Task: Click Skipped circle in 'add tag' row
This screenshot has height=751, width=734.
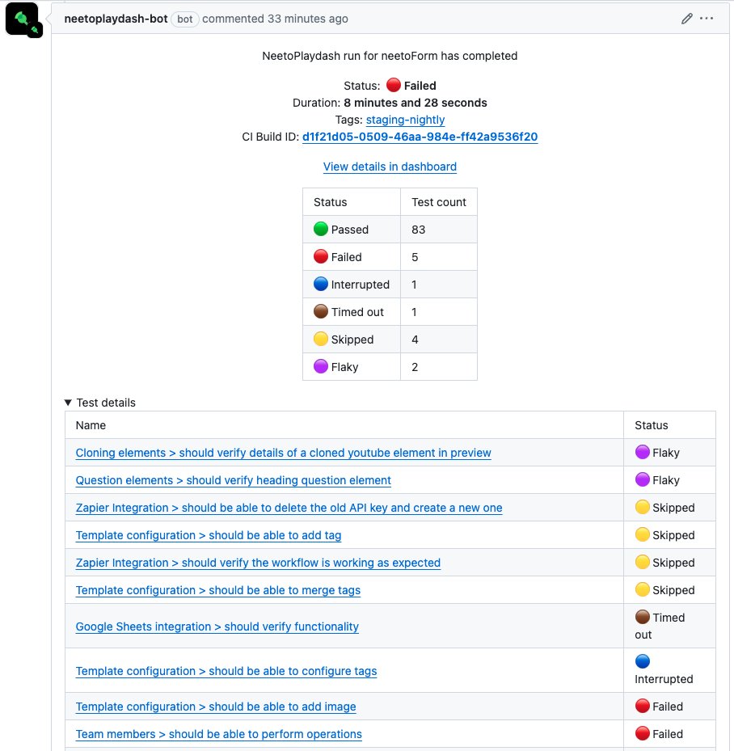Action: pyautogui.click(x=642, y=534)
